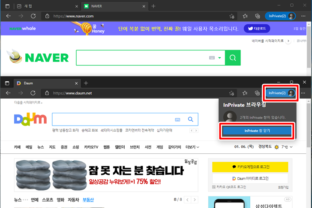Open Settings and more menu in Daum window
312x208 pixels.
point(303,93)
